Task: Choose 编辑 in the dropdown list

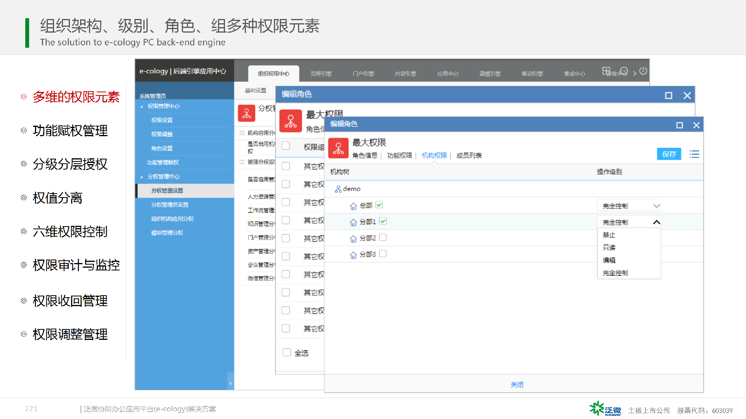Action: [x=609, y=260]
